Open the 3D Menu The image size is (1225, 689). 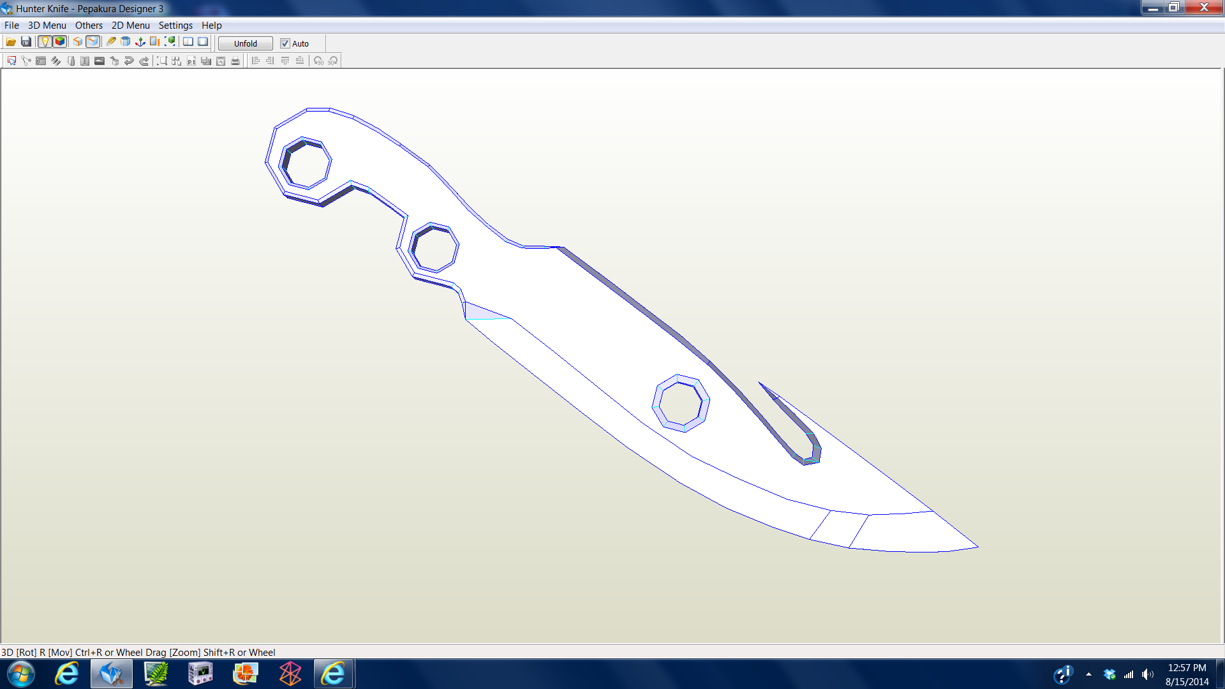click(47, 26)
